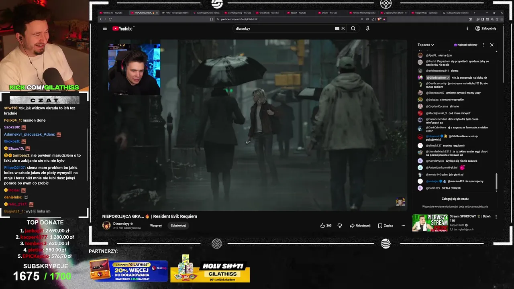
Task: Open the Najlepsi odbiorcy leaderboard
Action: tap(465, 45)
